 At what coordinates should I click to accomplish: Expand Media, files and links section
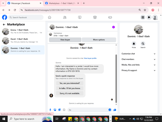(x=138, y=65)
